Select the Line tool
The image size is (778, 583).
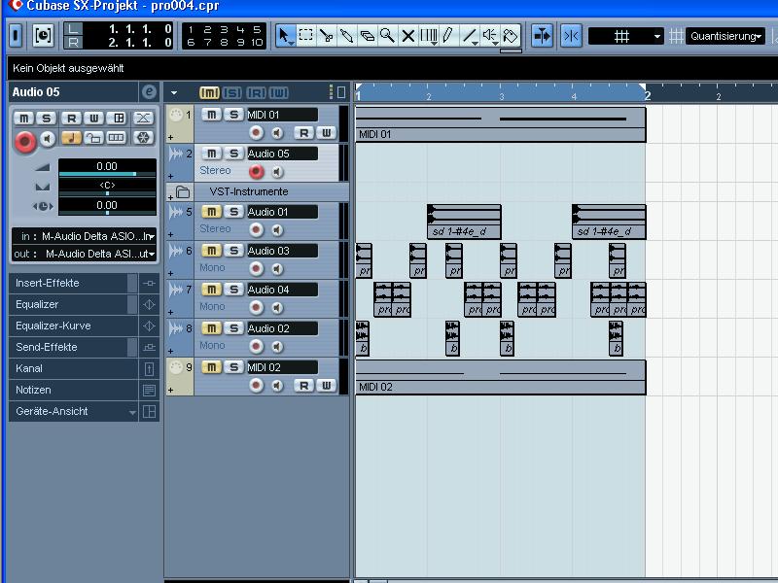(469, 36)
